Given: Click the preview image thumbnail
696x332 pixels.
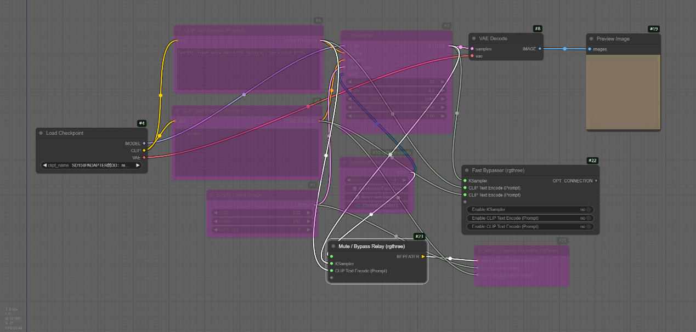Looking at the screenshot, I should pyautogui.click(x=623, y=92).
